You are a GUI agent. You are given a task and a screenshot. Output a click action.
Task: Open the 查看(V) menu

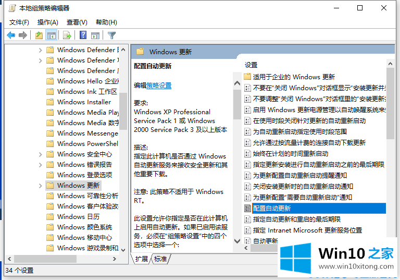coord(77,22)
